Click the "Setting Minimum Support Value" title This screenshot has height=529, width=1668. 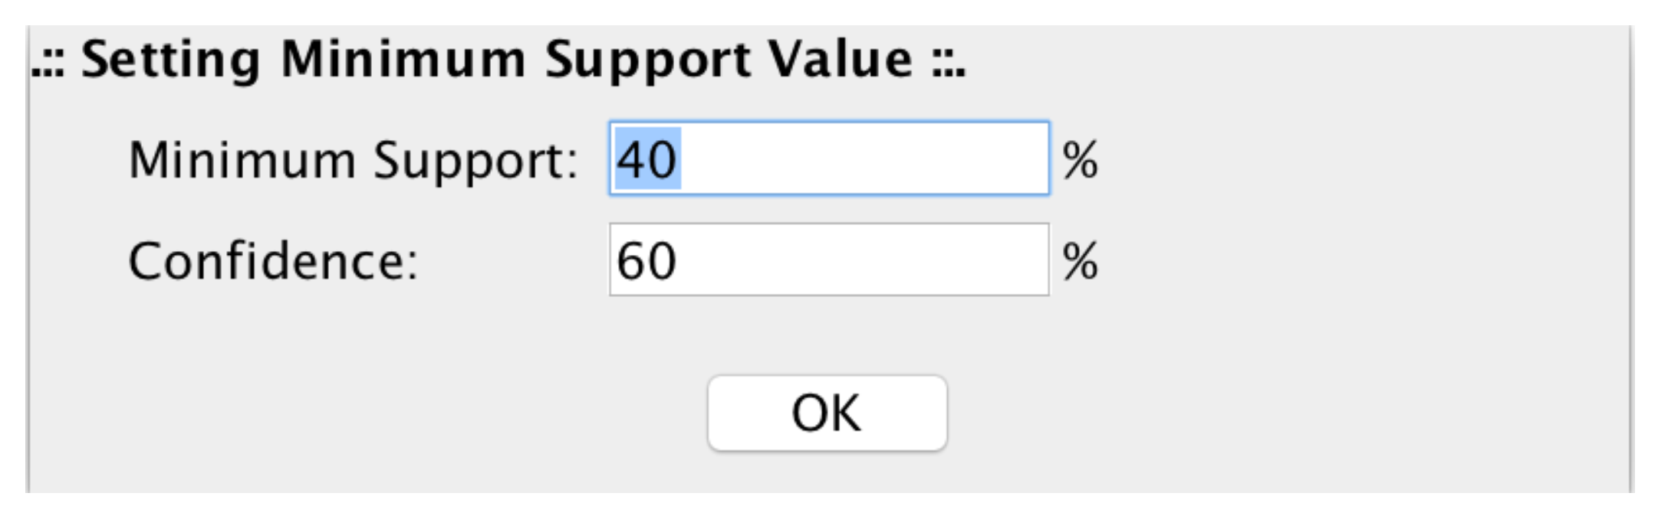498,59
